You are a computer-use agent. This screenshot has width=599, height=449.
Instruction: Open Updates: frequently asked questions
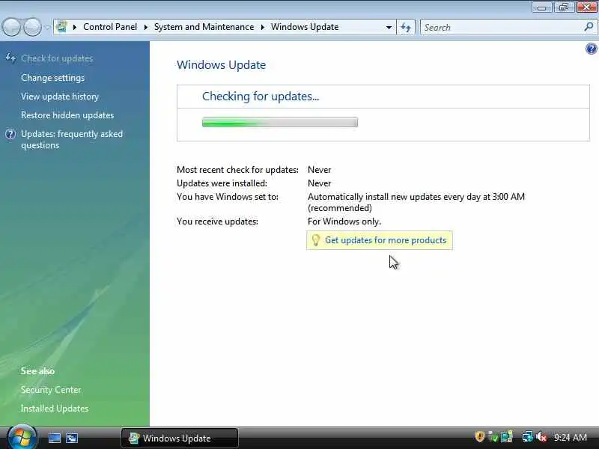point(72,139)
